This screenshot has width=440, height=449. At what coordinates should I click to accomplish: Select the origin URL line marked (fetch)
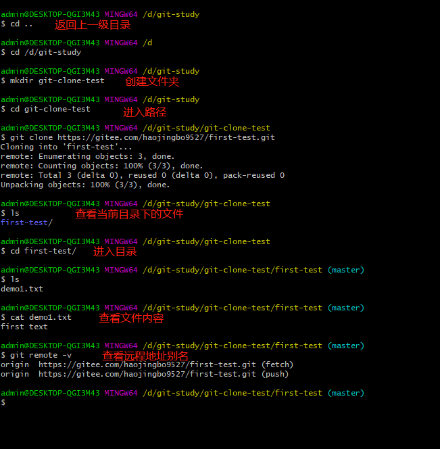click(x=147, y=364)
